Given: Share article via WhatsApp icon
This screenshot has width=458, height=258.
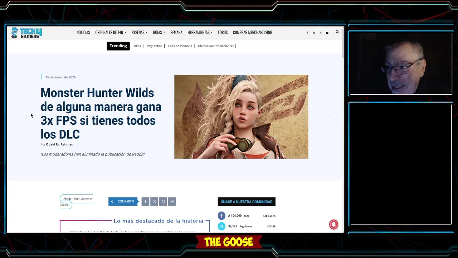Looking at the screenshot, I should pos(163,202).
